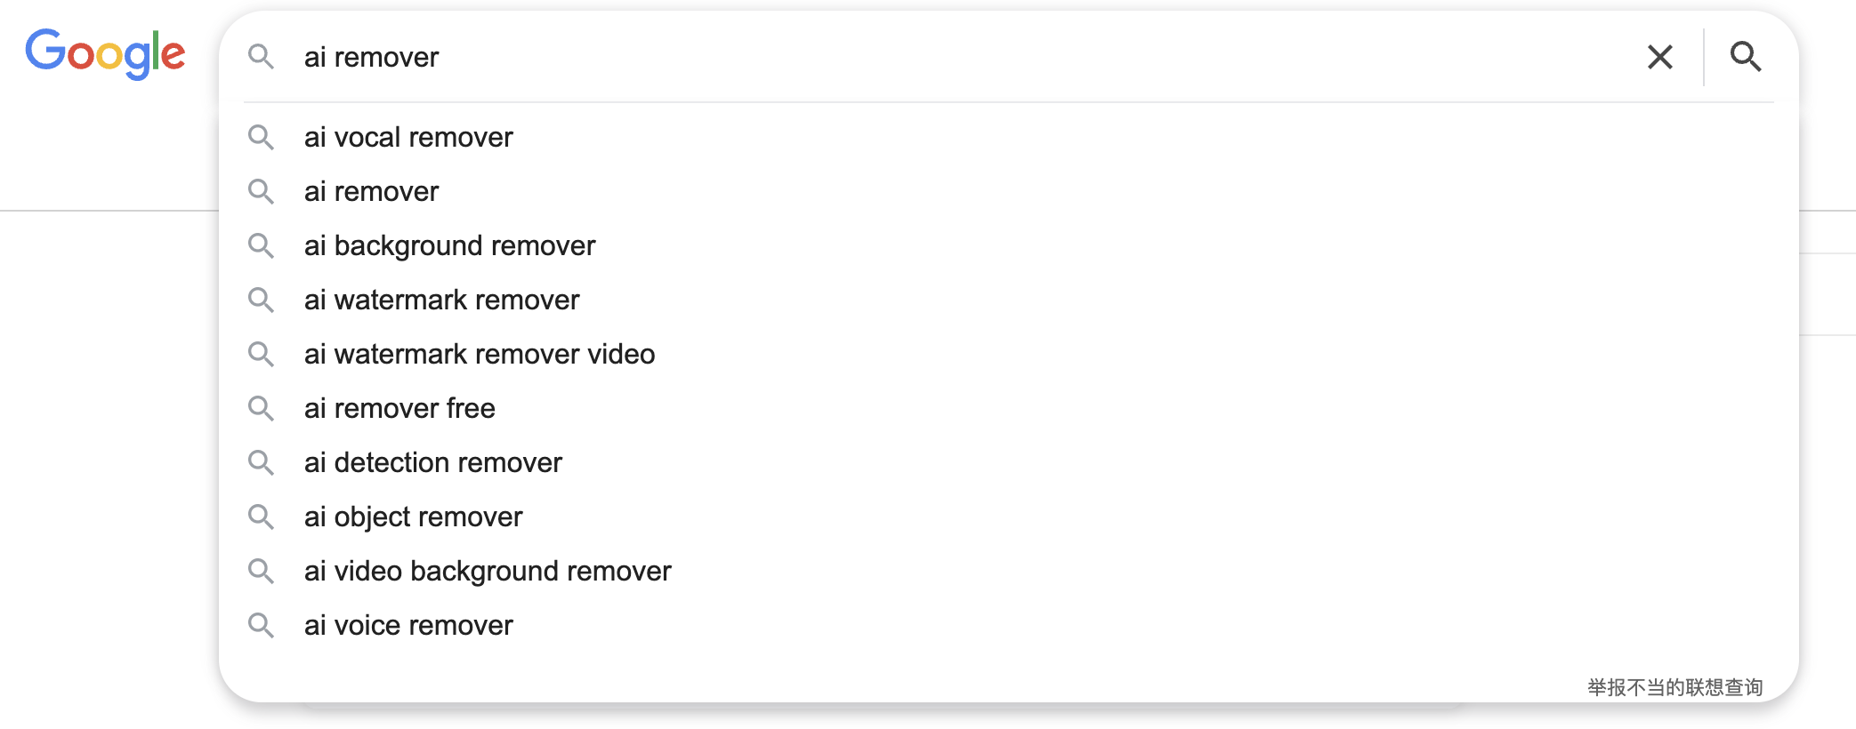Click the blue search submit icon
1856x729 pixels.
click(1745, 57)
